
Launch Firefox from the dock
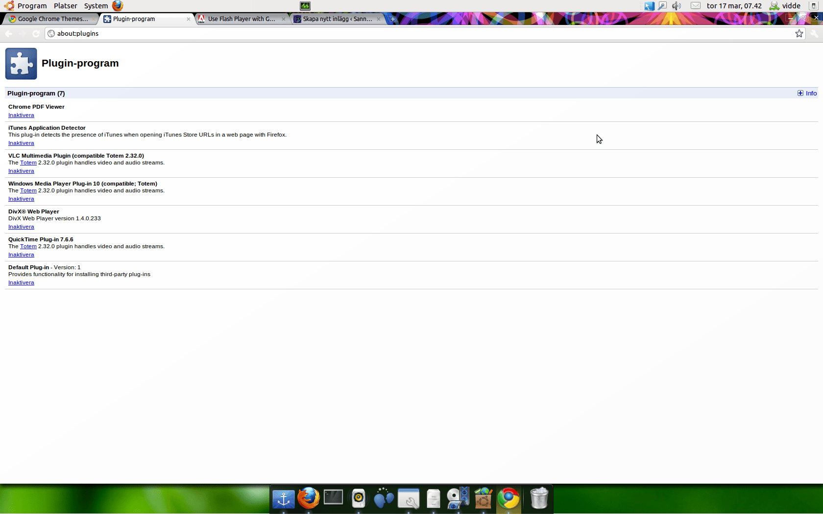coord(309,499)
